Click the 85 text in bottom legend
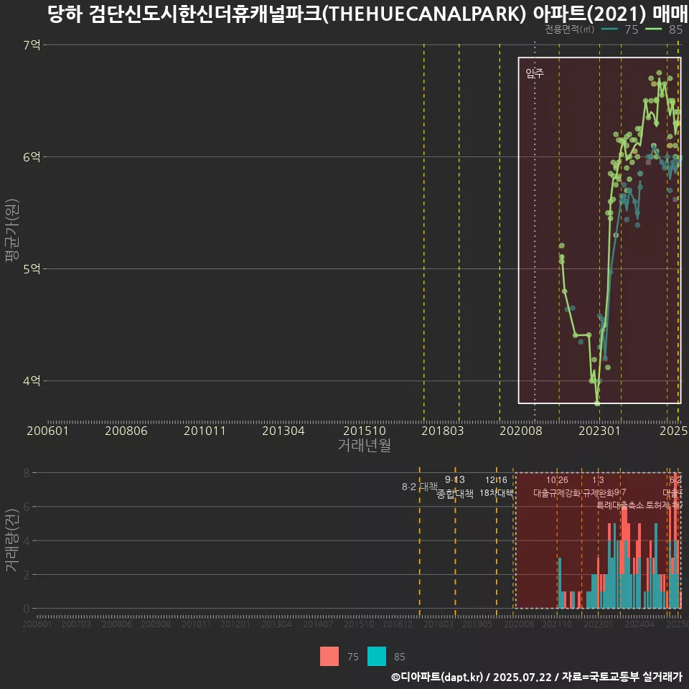The image size is (689, 689). click(x=400, y=657)
